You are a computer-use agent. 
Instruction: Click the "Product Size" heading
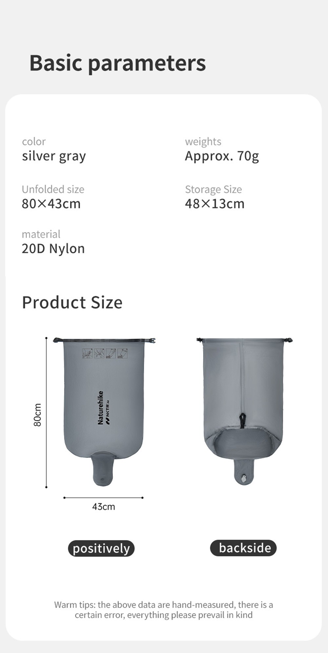click(x=72, y=302)
